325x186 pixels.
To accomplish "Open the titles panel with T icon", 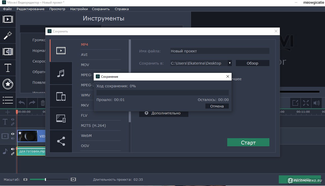I will tap(8, 68).
